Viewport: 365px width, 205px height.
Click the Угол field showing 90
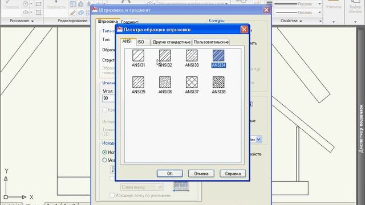pyautogui.click(x=109, y=99)
